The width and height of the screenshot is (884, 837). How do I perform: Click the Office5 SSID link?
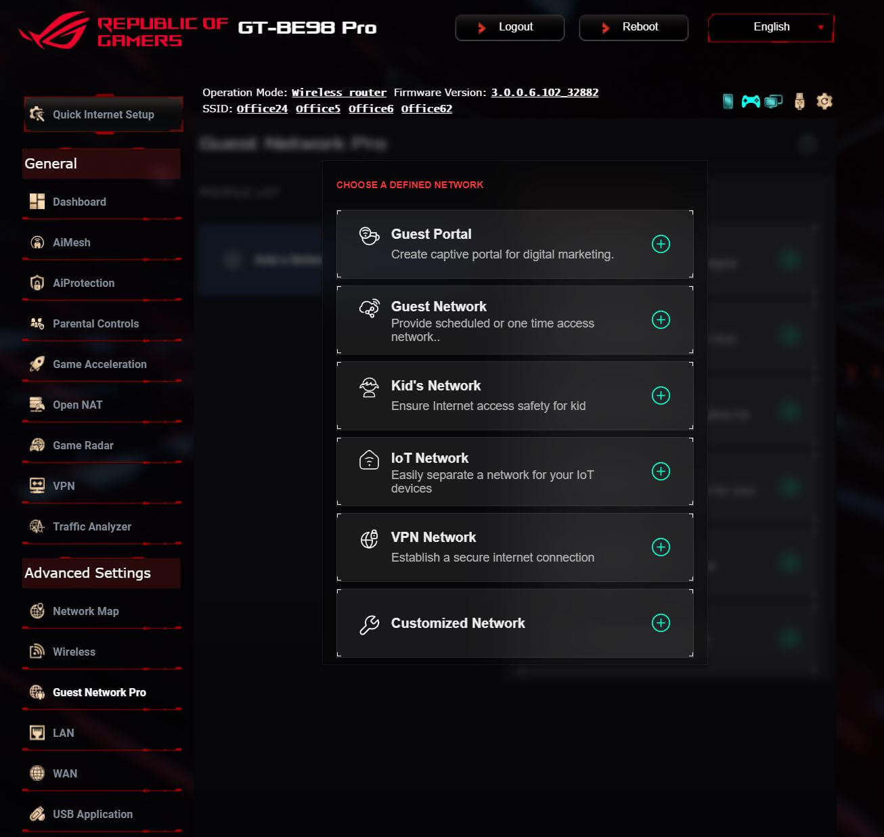tap(318, 108)
